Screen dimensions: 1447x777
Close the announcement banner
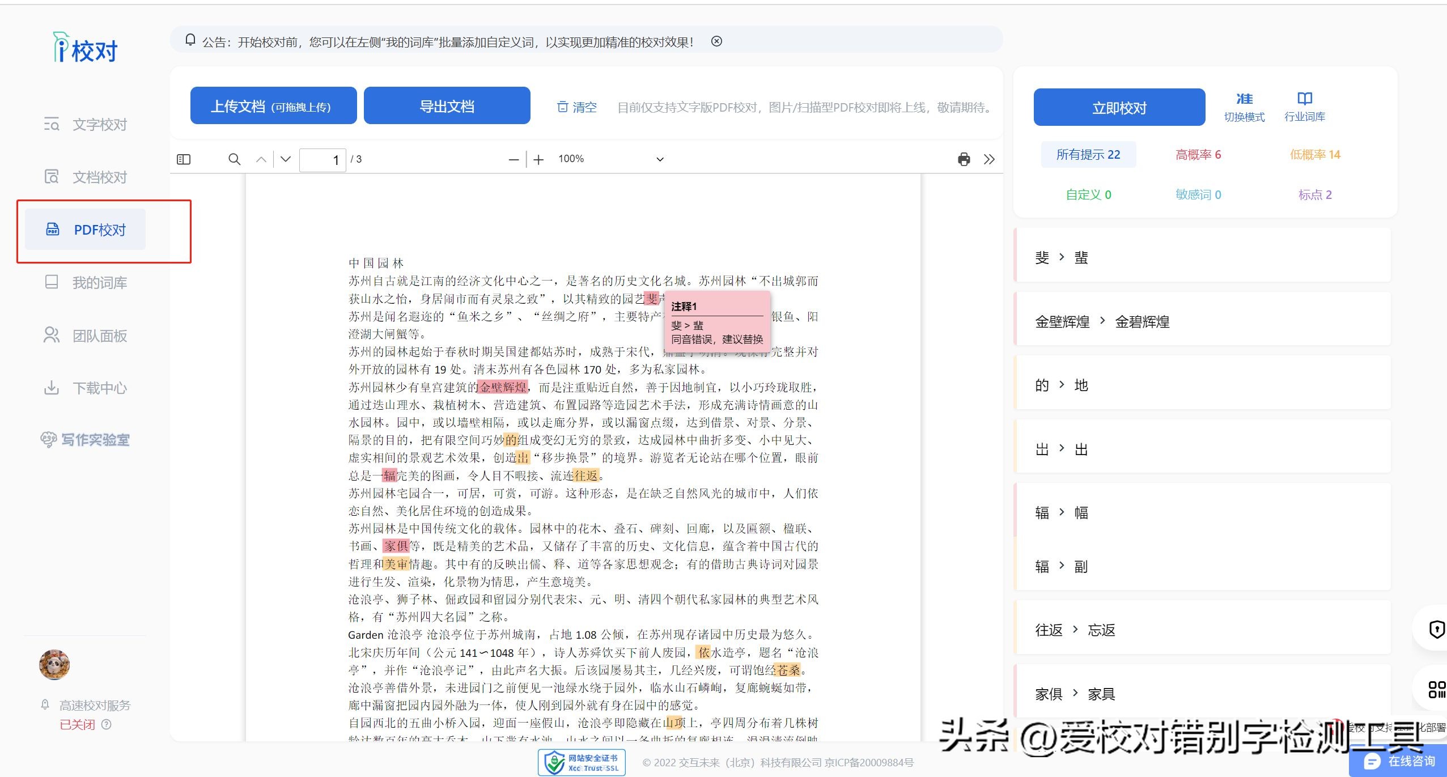click(716, 41)
